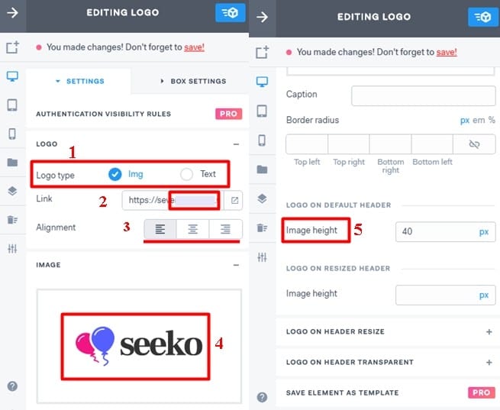
Task: Click the blue elements cube button in left panel
Action: pos(230,13)
